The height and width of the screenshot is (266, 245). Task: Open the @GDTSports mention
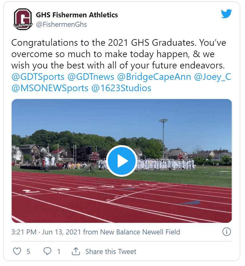(38, 77)
